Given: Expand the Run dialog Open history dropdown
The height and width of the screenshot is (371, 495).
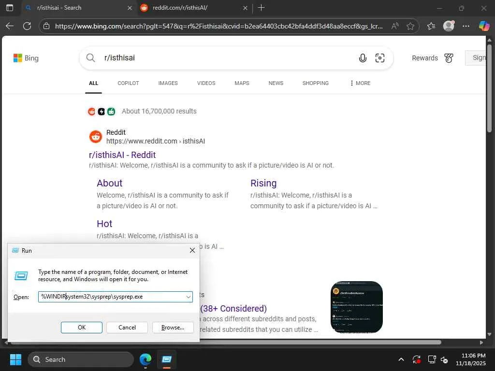Looking at the screenshot, I should 188,297.
